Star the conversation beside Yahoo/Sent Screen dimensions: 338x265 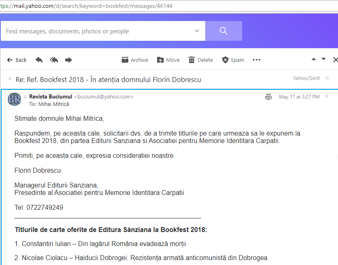[x=327, y=78]
